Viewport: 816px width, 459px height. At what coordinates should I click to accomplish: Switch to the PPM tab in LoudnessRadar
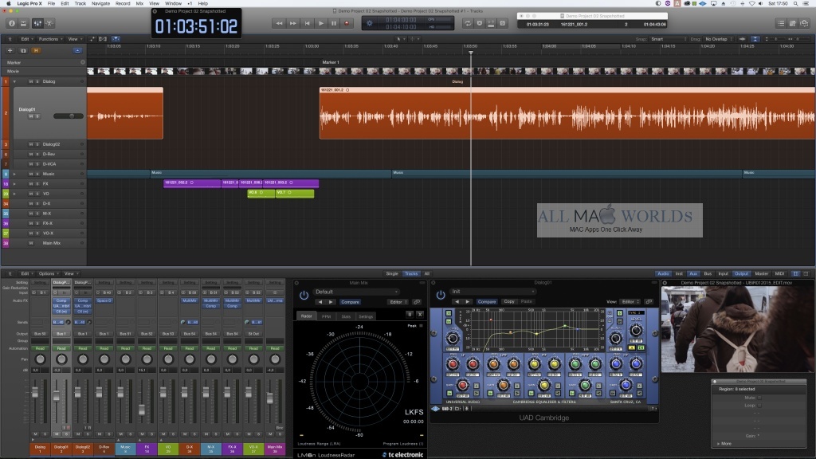[x=326, y=316]
